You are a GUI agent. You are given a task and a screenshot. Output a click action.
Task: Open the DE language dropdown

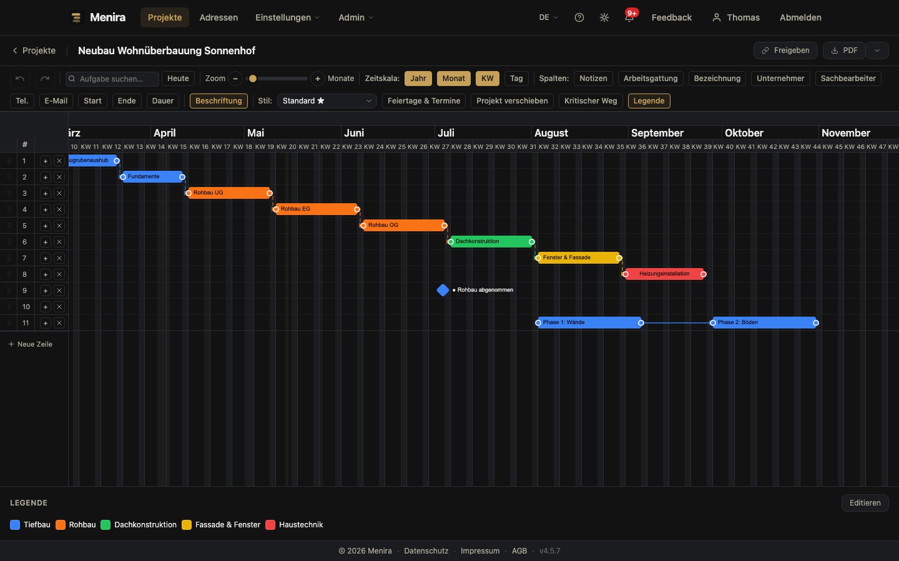548,17
